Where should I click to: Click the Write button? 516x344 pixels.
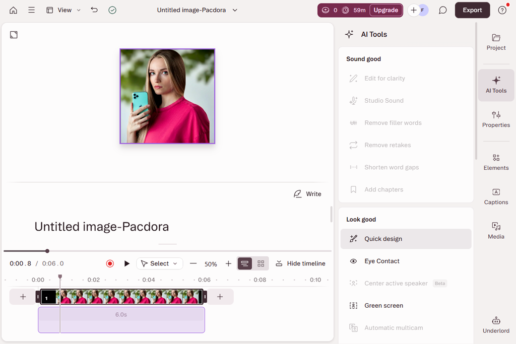pos(307,194)
